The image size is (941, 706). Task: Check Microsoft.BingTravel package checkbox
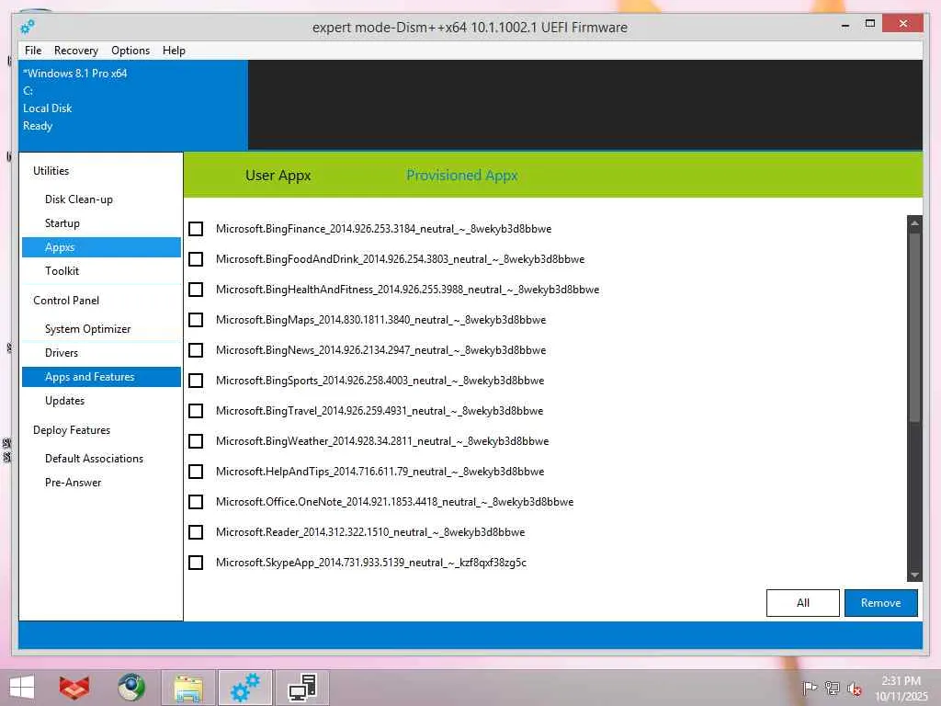click(x=196, y=411)
